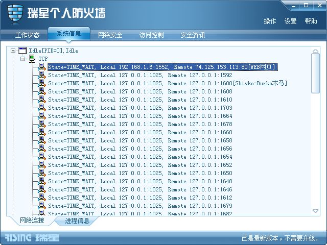This screenshot has width=327, height=245.
Task: Select the Idle[PID=0],Idle tree row
Action: (x=53, y=51)
